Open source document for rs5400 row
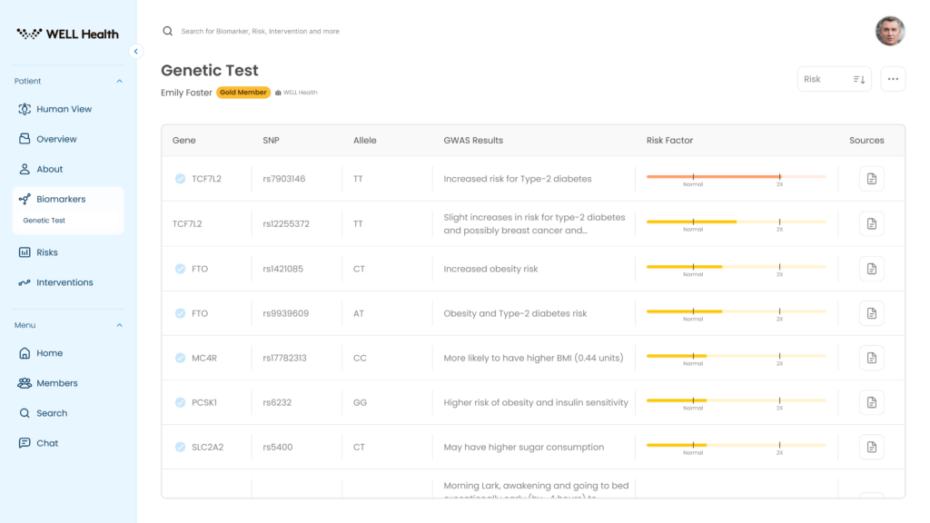 click(871, 447)
